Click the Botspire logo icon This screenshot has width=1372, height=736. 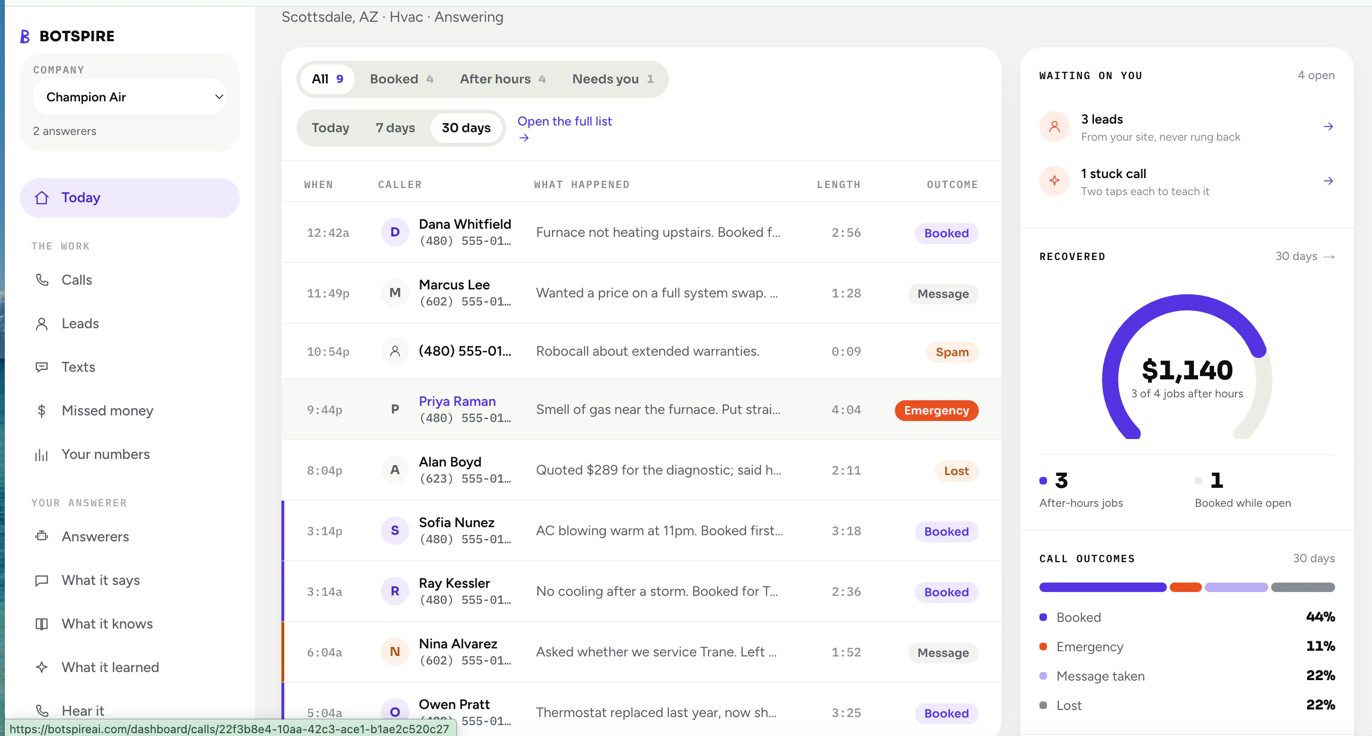25,36
